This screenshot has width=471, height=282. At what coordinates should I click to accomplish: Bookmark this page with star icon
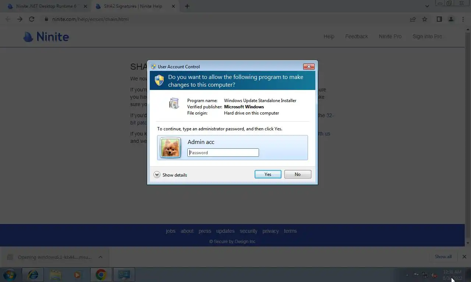pos(425,19)
